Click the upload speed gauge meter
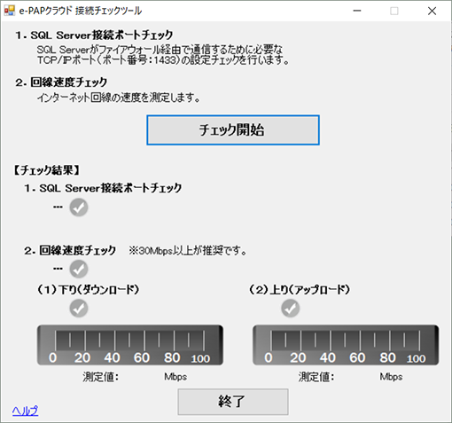 pos(346,345)
